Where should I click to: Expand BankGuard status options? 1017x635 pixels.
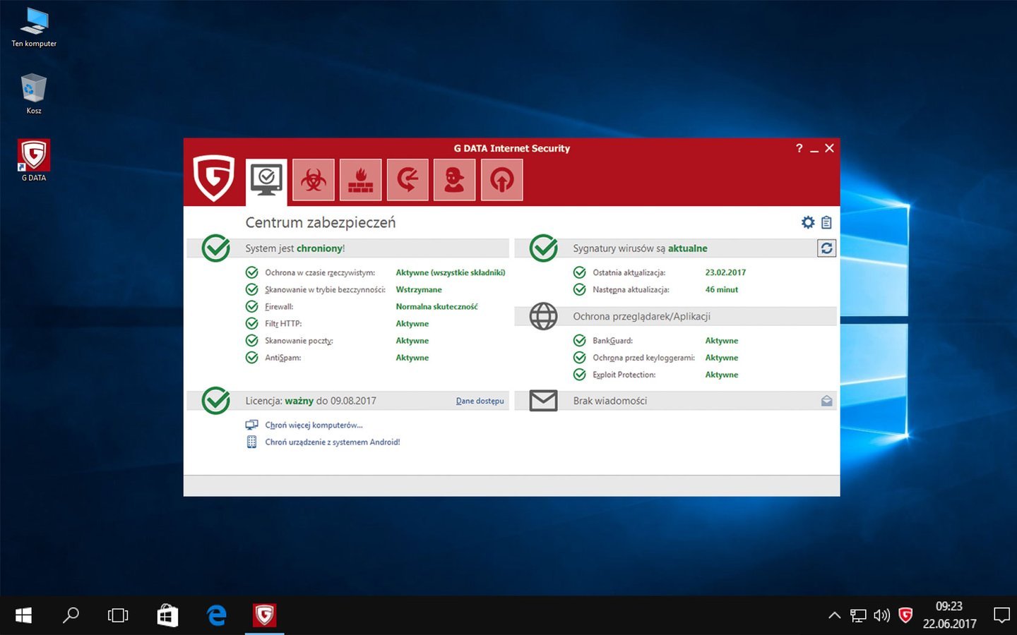click(721, 341)
